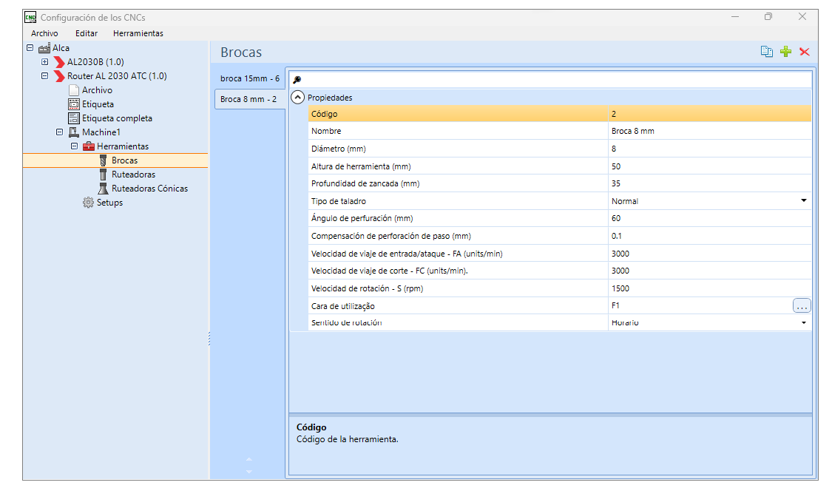Select the broca 15mm - 6 tab
Viewport: 832px width, 488px height.
point(249,78)
